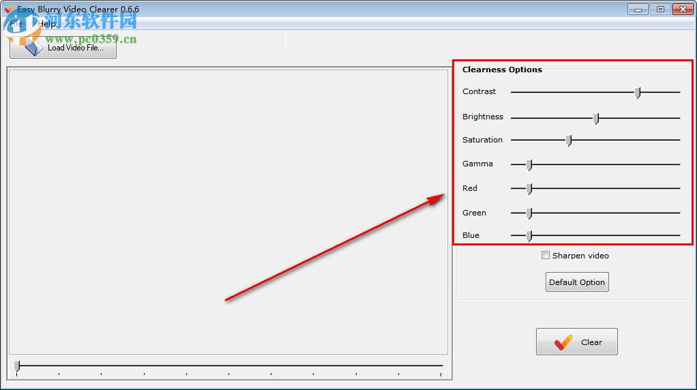Click the Brightness slider handle
Viewport: 697px width, 390px height.
tap(596, 118)
